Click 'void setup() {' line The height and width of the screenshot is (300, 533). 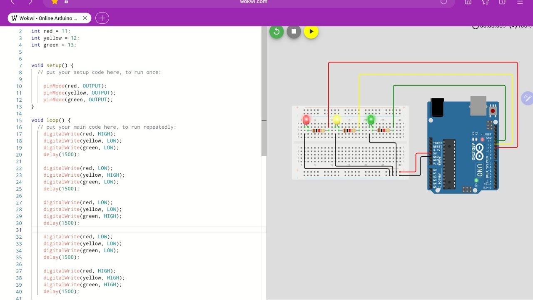[52, 65]
